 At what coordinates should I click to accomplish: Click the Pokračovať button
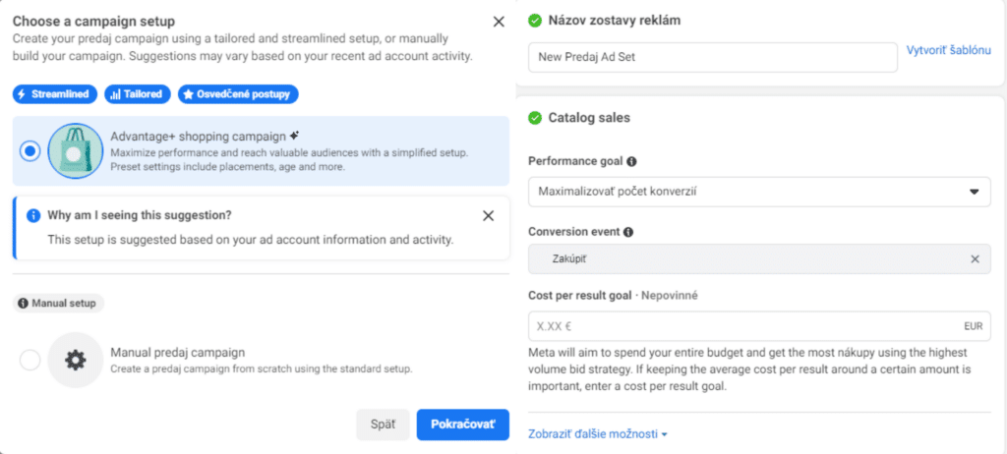pos(463,425)
